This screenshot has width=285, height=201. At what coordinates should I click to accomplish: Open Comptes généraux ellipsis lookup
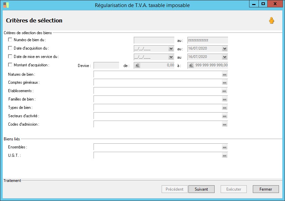coord(225,82)
